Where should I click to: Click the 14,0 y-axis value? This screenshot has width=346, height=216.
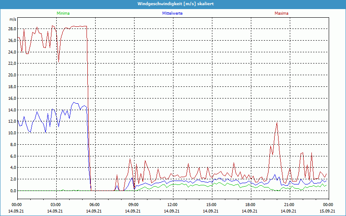click(12, 110)
